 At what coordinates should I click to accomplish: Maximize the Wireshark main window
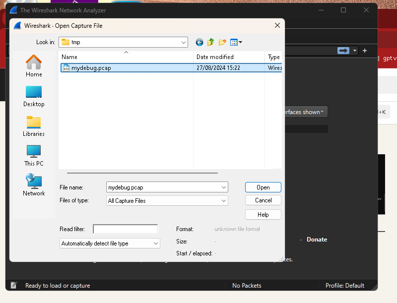(343, 10)
